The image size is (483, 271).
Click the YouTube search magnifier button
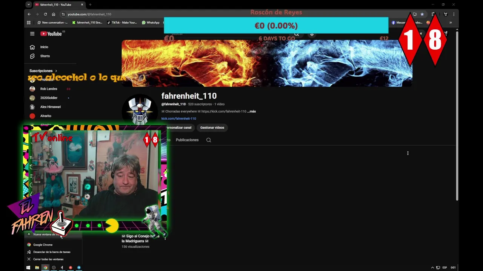point(297,34)
